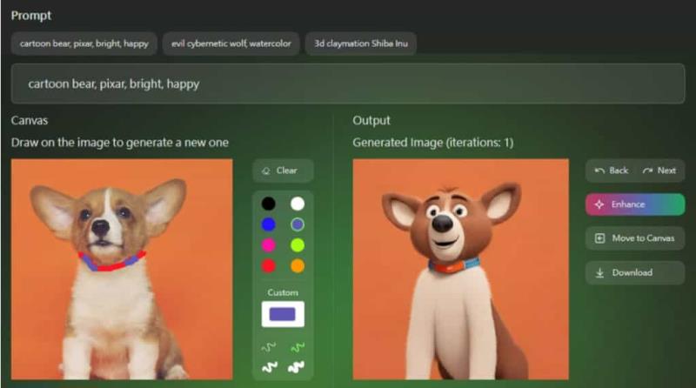Select the thickest white brush stroke icon

(x=296, y=367)
